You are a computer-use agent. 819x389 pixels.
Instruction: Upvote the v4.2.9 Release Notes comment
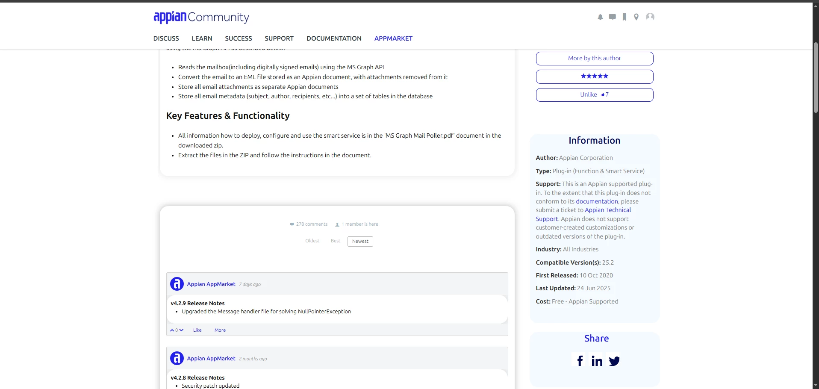tap(172, 330)
